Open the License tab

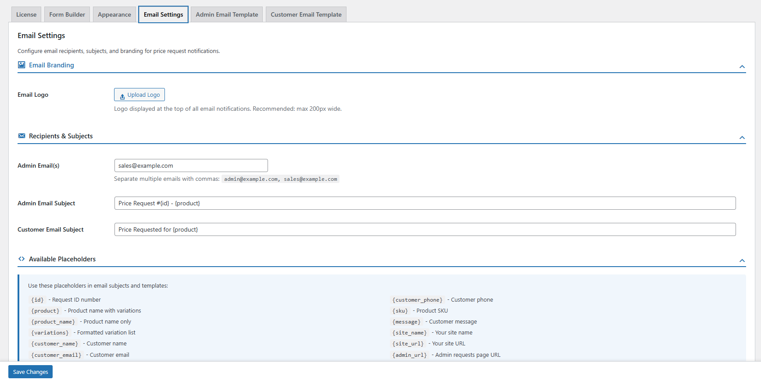(26, 14)
